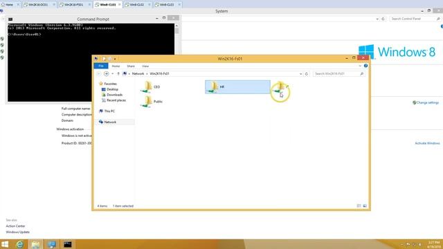
Task: Click taskbar clock showing time
Action: pyautogui.click(x=434, y=244)
